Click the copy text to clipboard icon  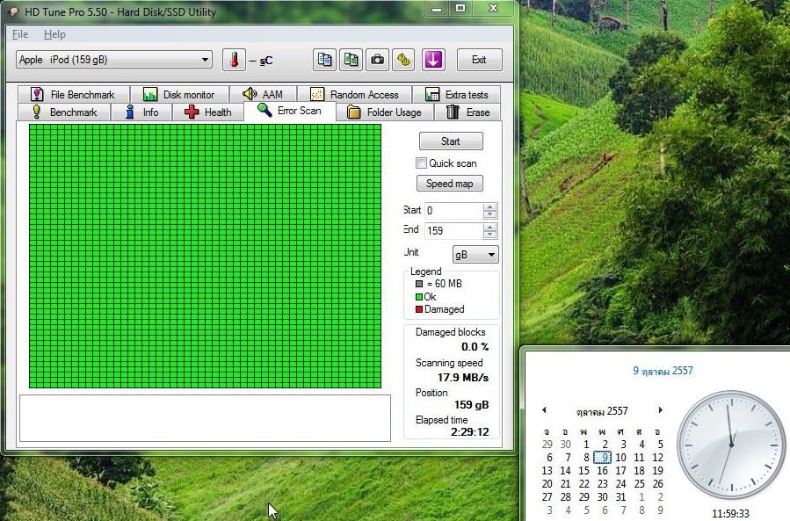coord(325,60)
